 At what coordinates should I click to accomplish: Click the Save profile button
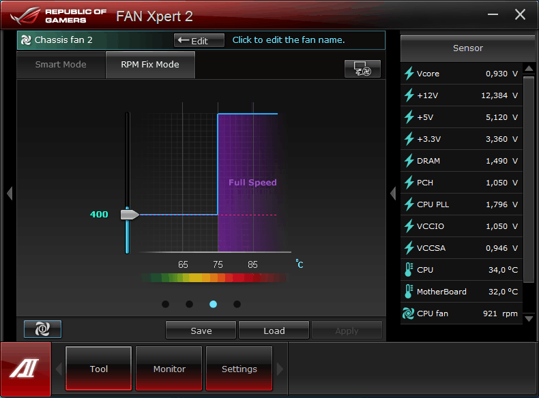[201, 331]
